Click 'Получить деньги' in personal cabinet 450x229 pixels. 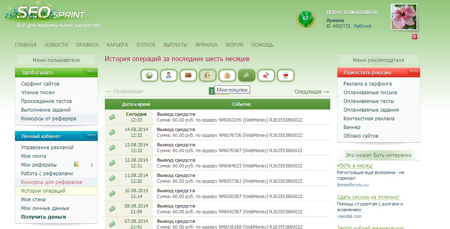(x=44, y=217)
